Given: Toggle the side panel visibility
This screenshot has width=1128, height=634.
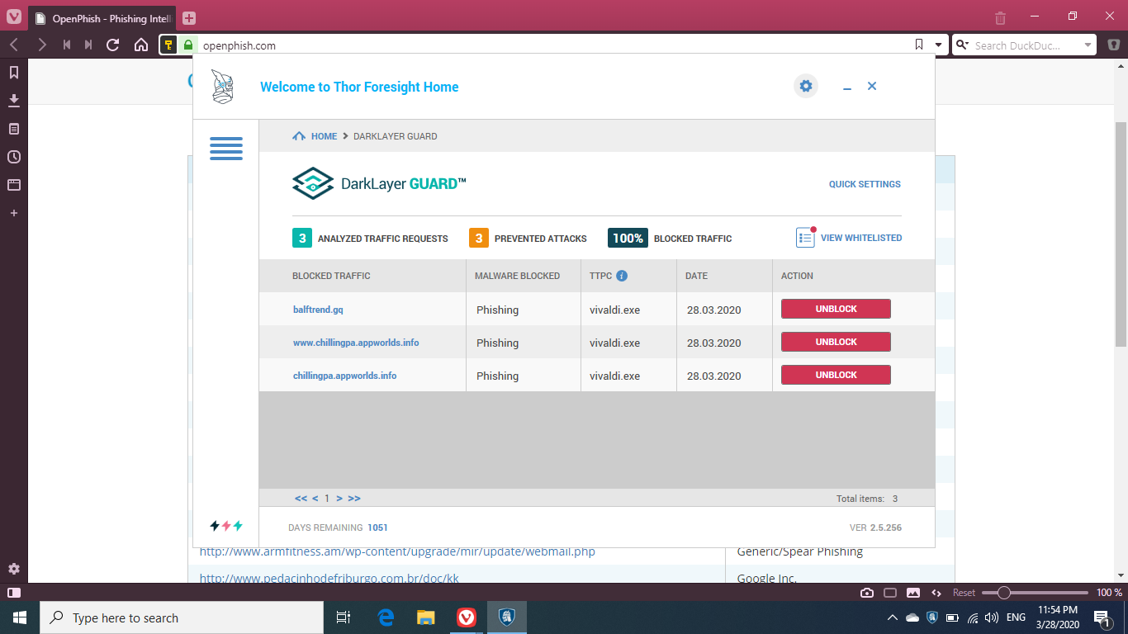Looking at the screenshot, I should 14,593.
